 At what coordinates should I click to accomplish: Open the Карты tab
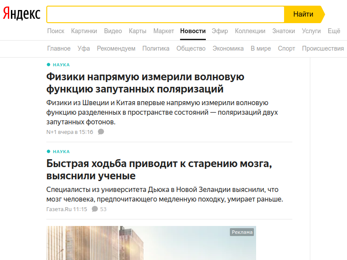[x=138, y=31]
